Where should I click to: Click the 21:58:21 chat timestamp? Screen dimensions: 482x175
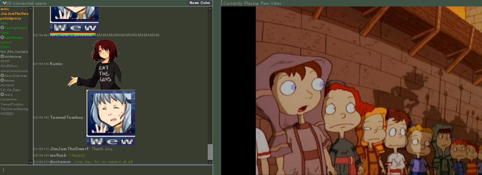tap(41, 162)
